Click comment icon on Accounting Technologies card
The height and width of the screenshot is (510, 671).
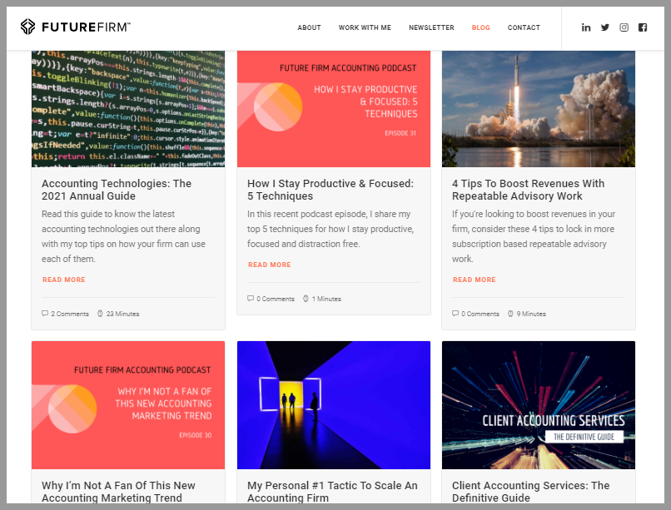pyautogui.click(x=45, y=314)
